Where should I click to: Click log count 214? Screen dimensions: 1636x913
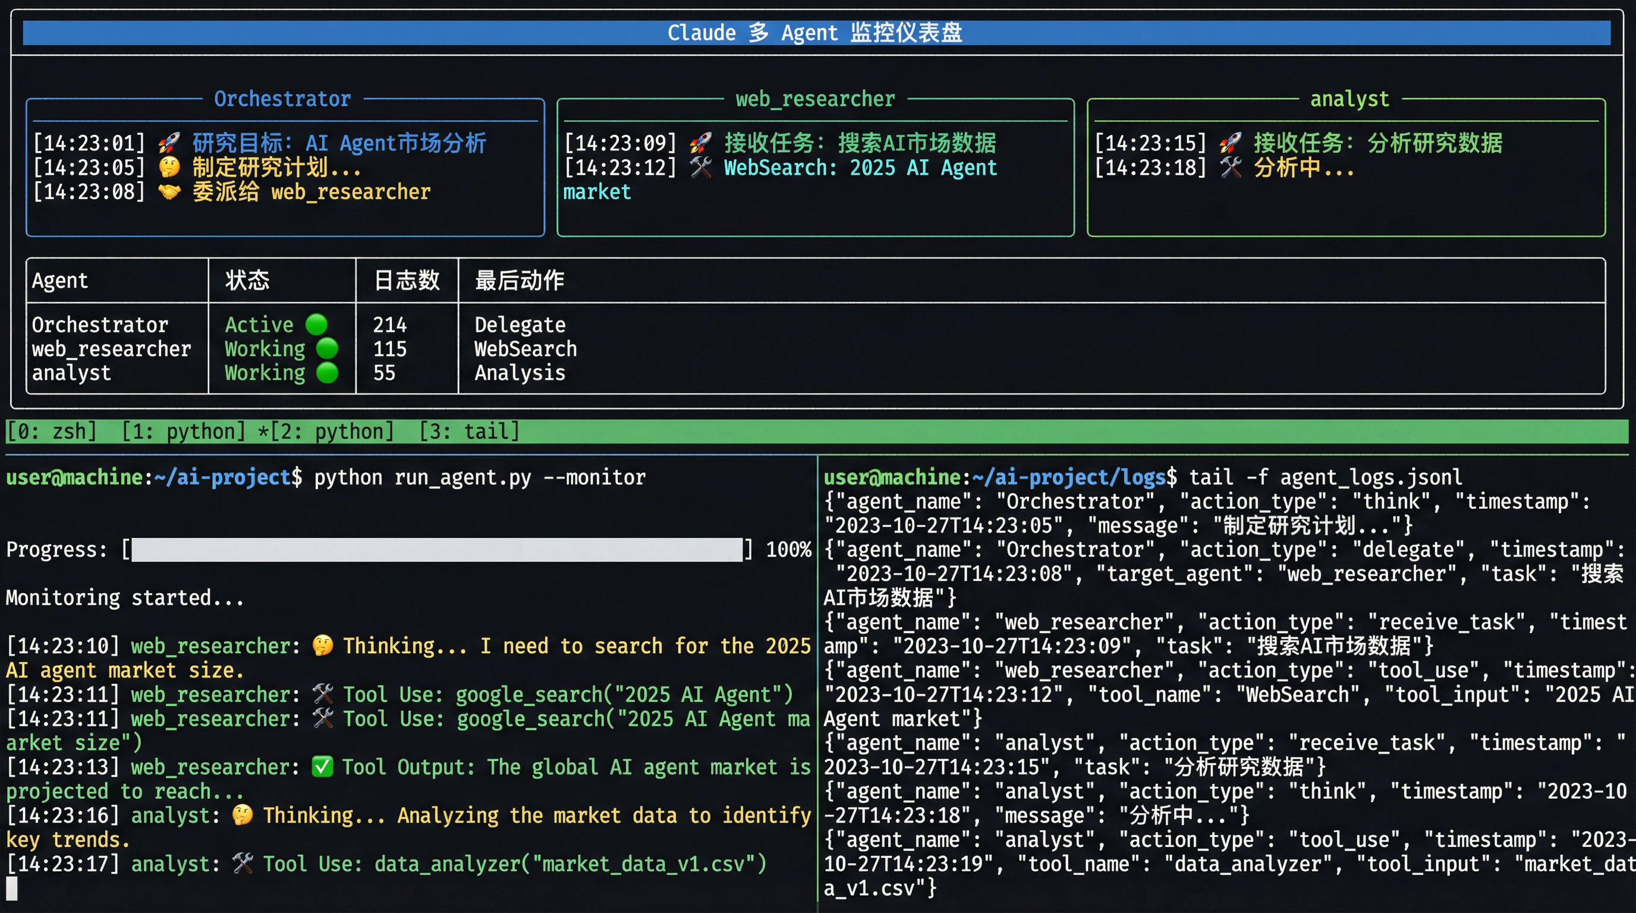point(389,325)
